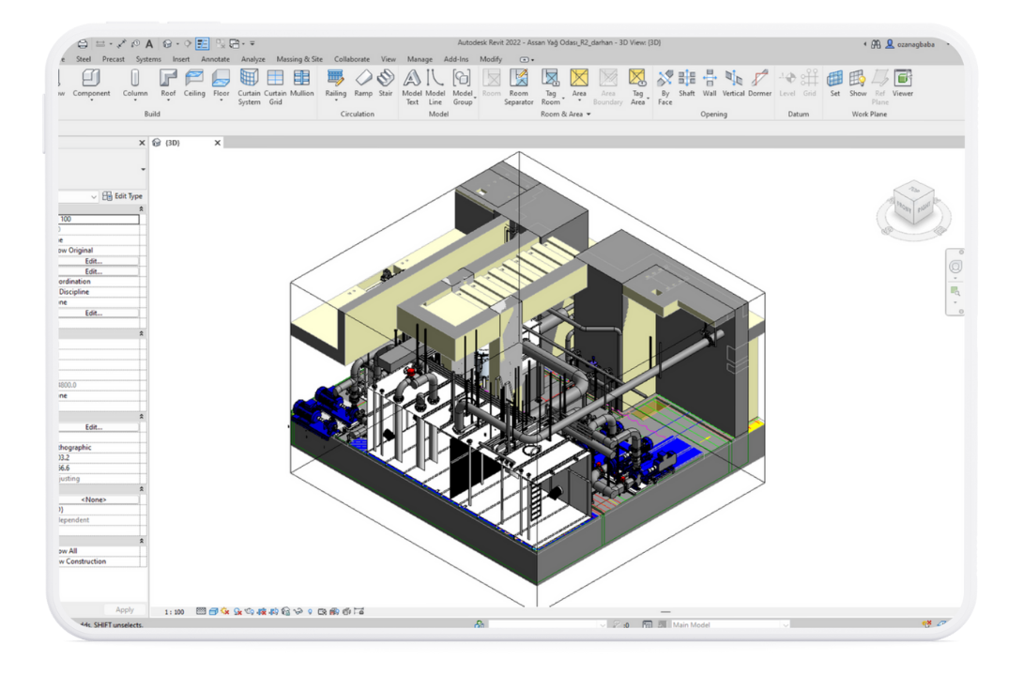Close the Properties panel
This screenshot has height=676, width=1023.
point(142,143)
